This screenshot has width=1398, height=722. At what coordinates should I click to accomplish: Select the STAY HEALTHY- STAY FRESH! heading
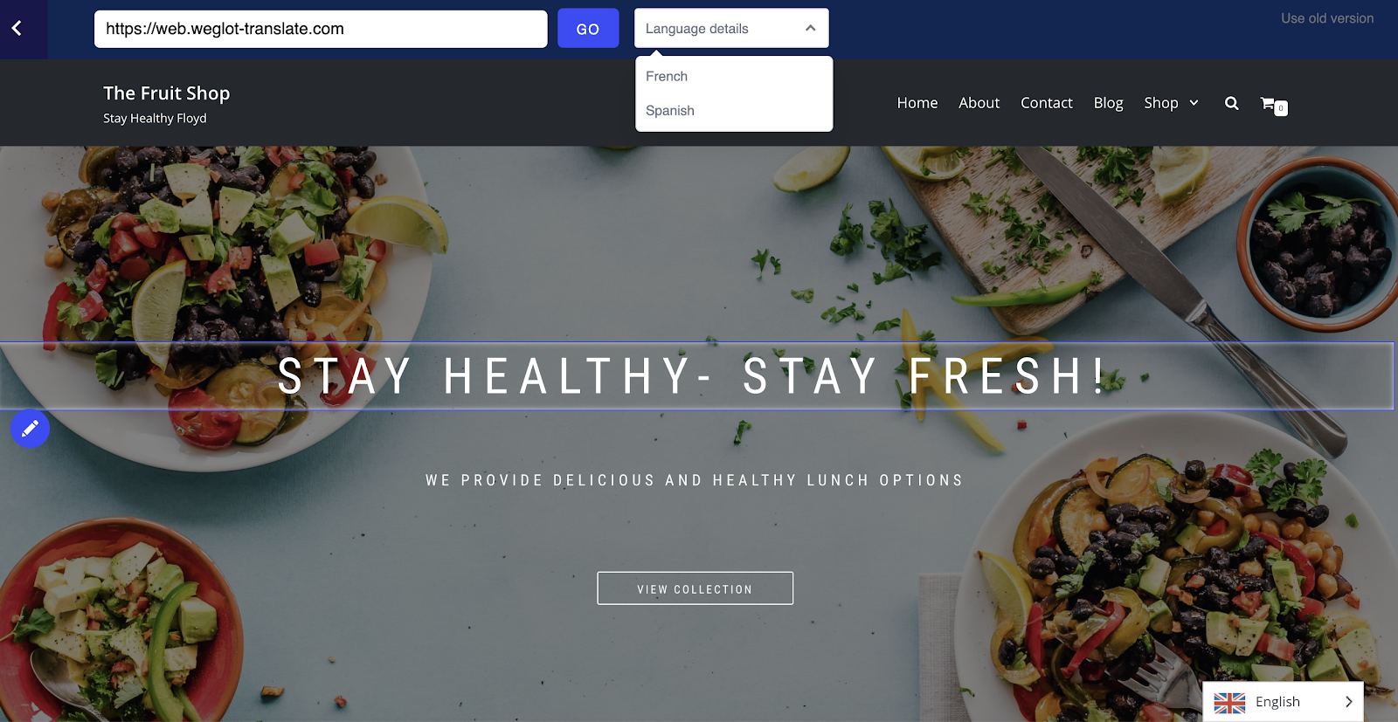click(x=693, y=376)
